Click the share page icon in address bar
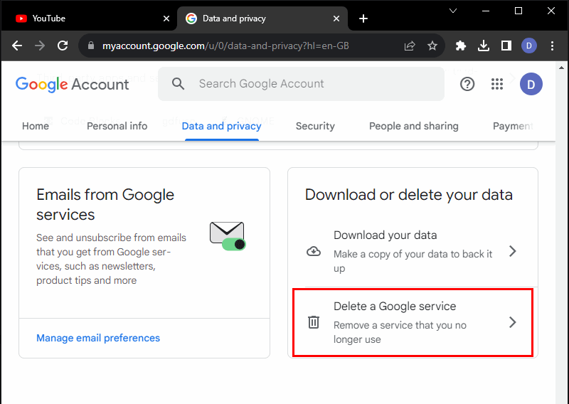 click(410, 46)
